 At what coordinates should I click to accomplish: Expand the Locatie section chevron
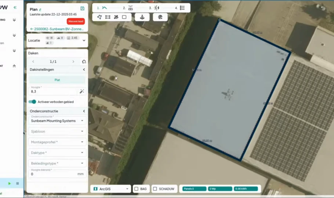point(84,40)
